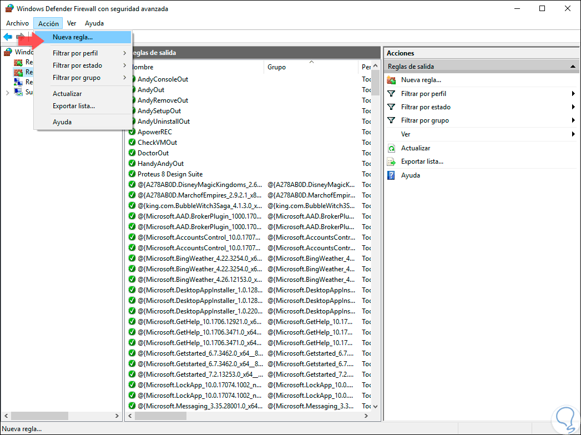This screenshot has width=581, height=435.
Task: Expand Filtrar por perfil arrow in Acciones pane
Action: [573, 94]
